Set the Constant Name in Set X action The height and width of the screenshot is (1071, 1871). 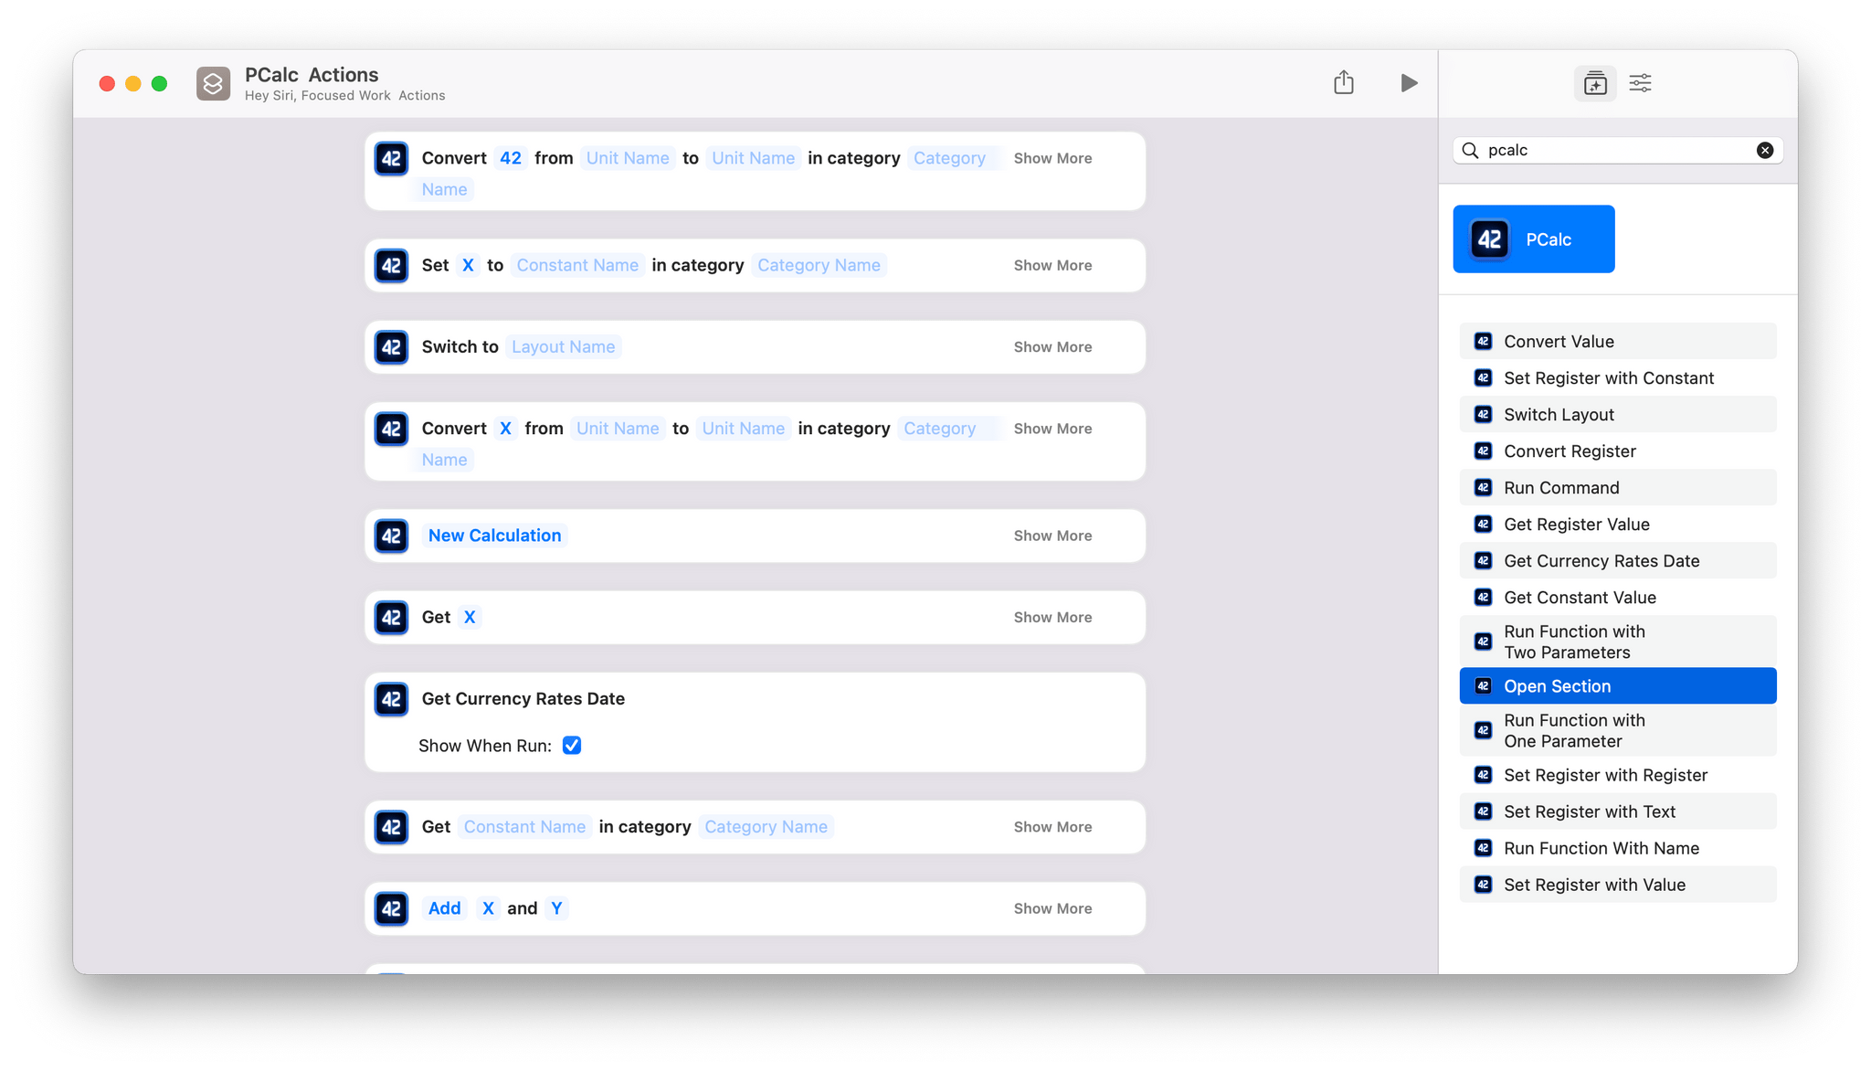577,265
